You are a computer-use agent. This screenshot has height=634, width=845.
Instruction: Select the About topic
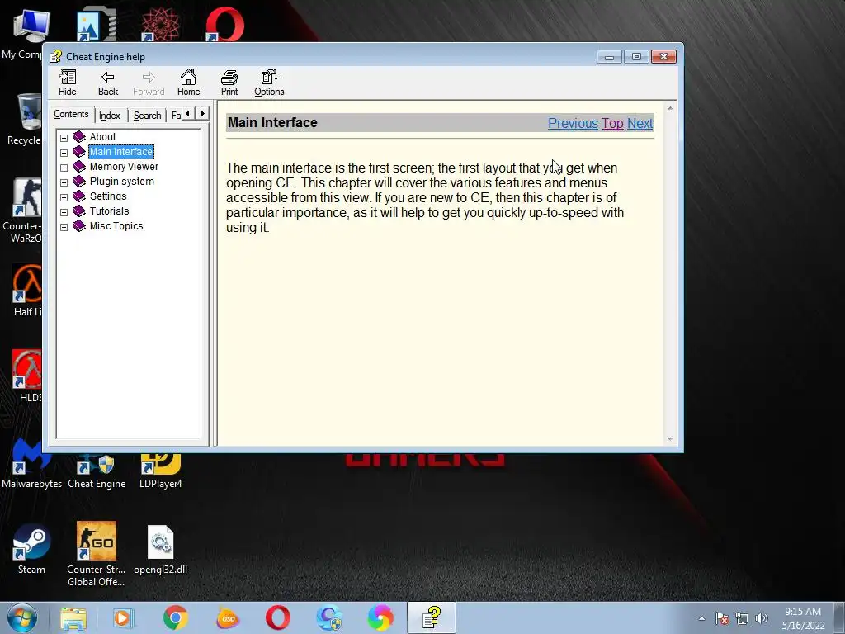click(102, 137)
